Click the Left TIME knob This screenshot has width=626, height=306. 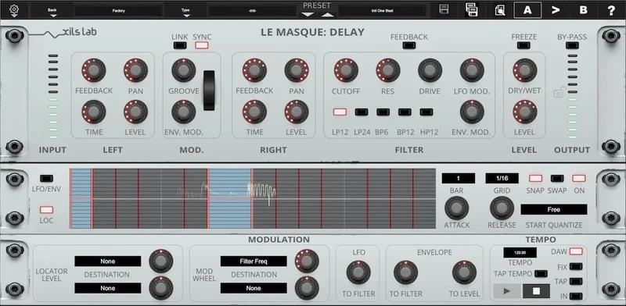tap(94, 112)
